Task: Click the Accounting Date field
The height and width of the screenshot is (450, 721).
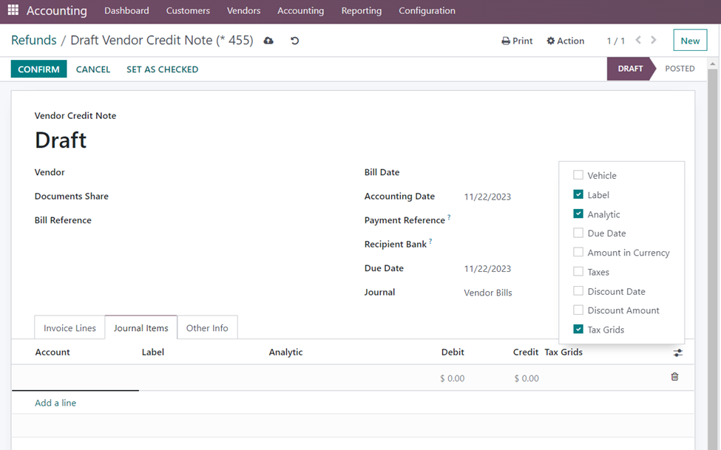Action: click(487, 197)
